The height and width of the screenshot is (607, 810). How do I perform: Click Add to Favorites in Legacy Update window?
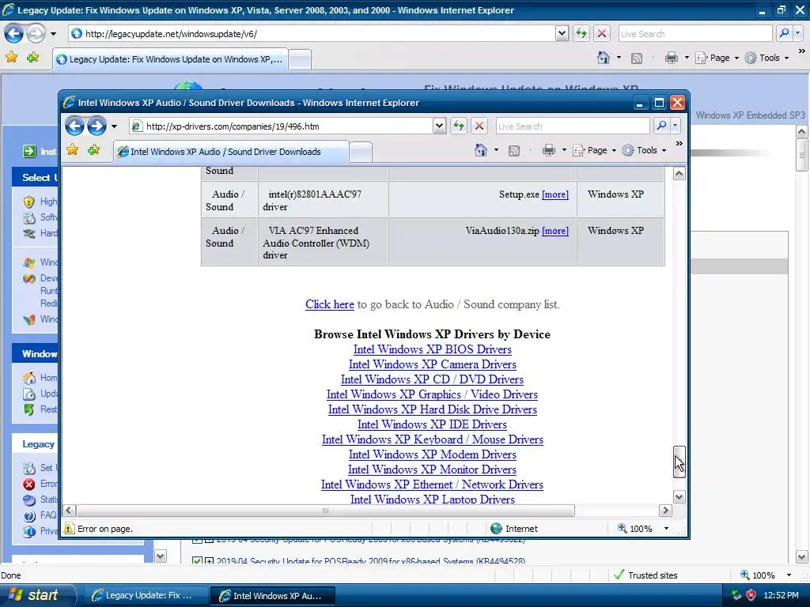[x=32, y=57]
